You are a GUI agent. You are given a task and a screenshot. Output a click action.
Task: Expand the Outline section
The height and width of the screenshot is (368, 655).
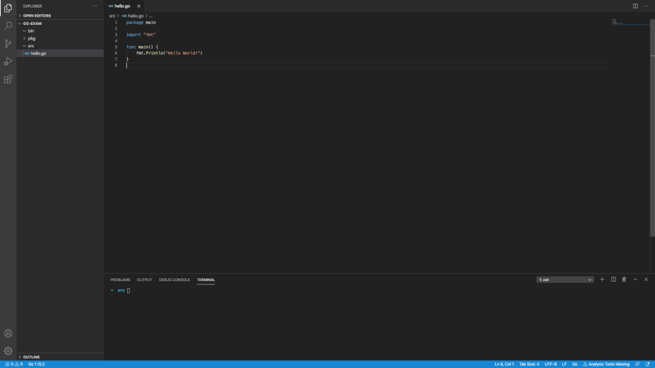tap(31, 357)
